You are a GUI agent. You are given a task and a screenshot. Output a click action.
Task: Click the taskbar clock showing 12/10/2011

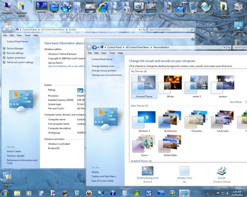click(237, 193)
